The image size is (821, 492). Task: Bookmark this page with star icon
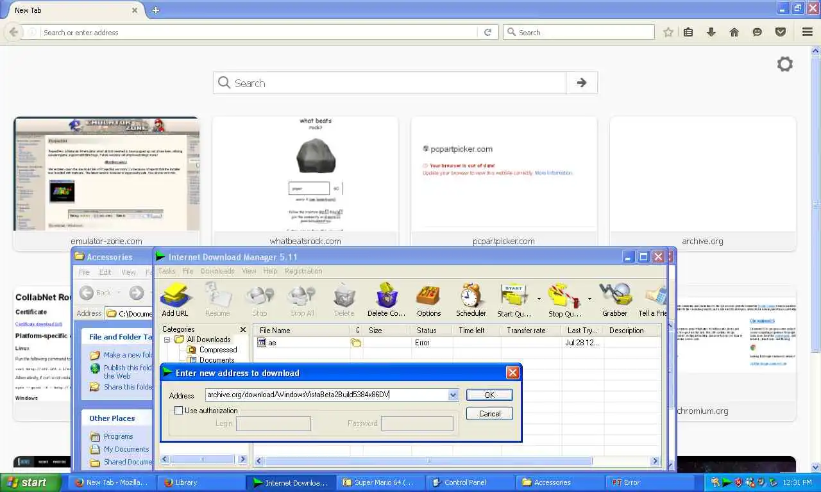click(x=668, y=32)
